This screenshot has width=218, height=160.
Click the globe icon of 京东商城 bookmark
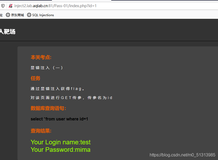(8, 15)
